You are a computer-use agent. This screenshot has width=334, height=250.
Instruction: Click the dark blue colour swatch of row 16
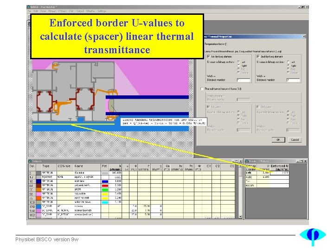(x=39, y=181)
